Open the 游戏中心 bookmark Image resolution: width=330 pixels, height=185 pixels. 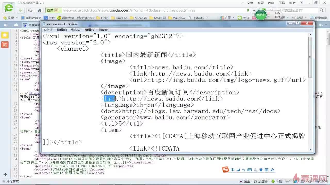tap(85, 18)
